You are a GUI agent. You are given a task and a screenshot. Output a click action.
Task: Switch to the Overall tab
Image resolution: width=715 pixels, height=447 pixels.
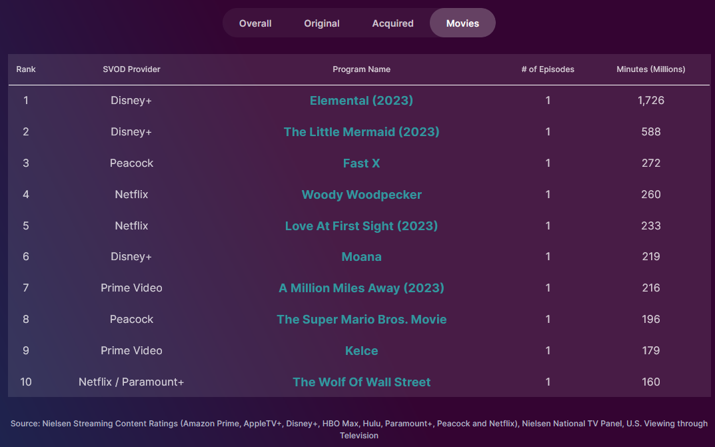coord(255,23)
